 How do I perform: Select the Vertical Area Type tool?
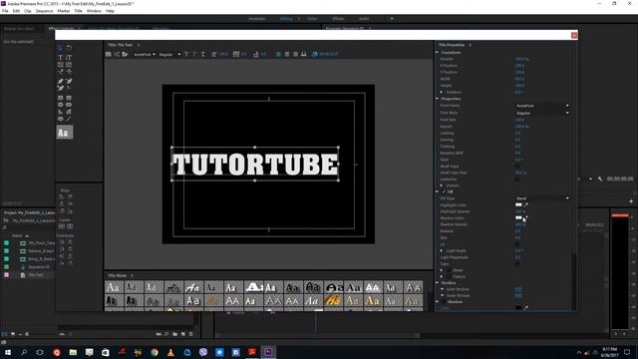pos(69,64)
